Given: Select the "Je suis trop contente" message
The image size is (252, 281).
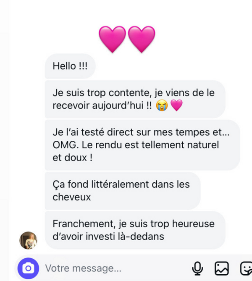Looking at the screenshot, I should (x=134, y=99).
